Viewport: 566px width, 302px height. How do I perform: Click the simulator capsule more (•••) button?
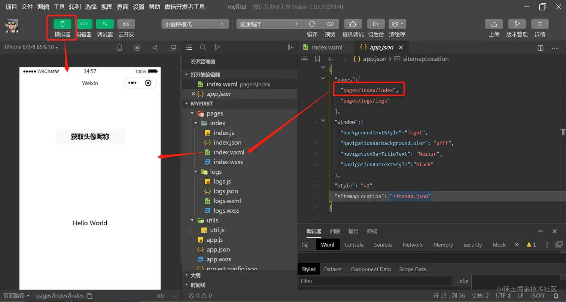click(x=133, y=83)
